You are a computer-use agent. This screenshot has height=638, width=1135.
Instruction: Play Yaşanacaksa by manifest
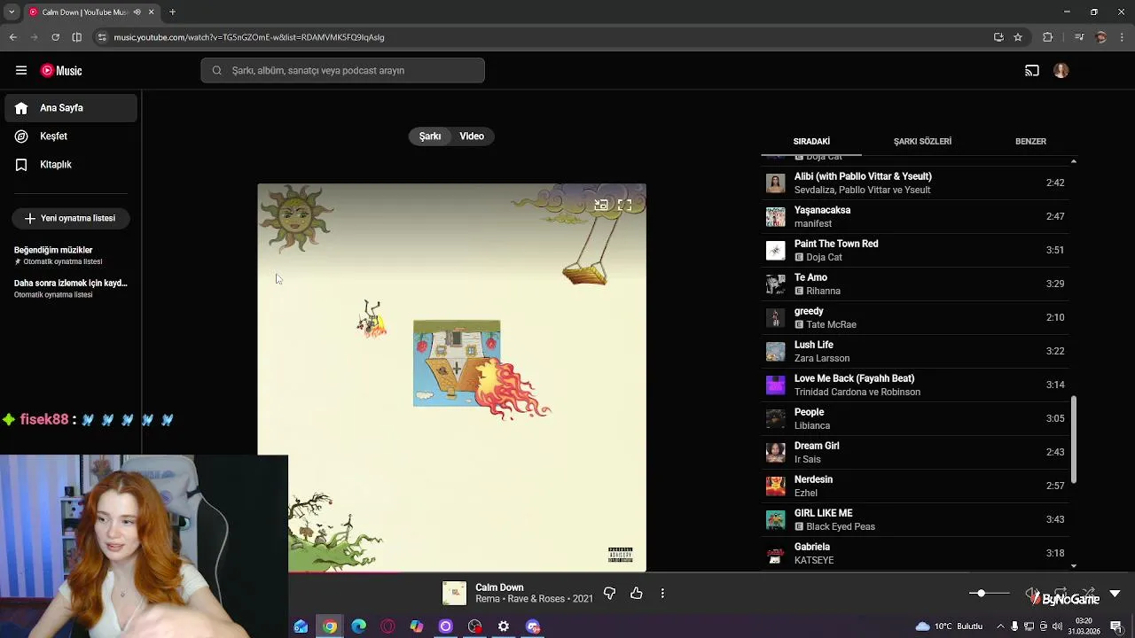click(x=915, y=216)
